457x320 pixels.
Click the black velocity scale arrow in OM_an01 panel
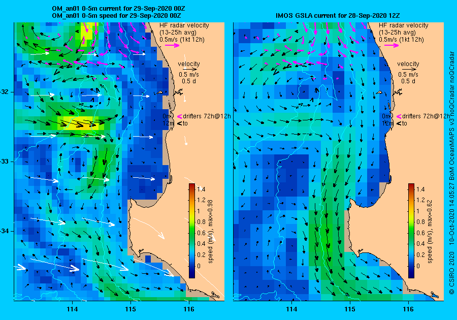point(191,70)
